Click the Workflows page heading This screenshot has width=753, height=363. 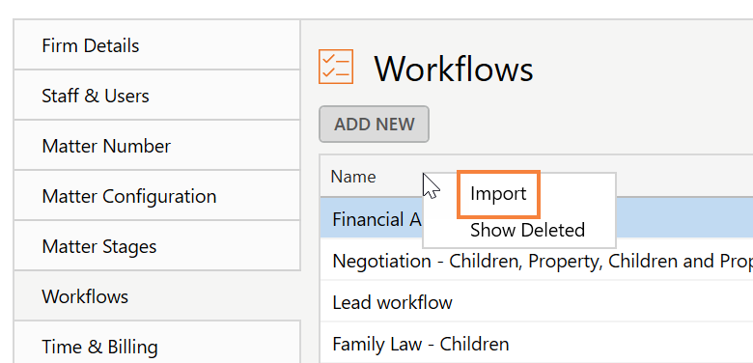454,69
